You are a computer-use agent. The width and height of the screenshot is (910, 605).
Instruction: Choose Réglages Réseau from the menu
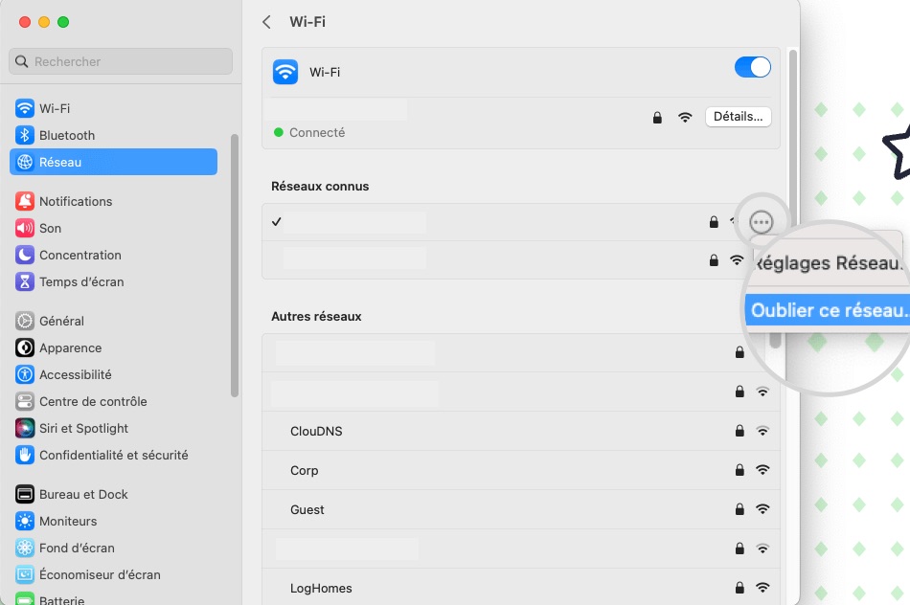click(829, 263)
